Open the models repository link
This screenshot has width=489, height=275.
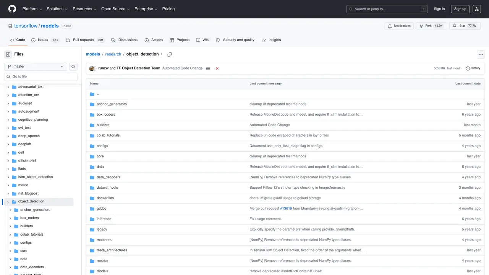pyautogui.click(x=50, y=26)
